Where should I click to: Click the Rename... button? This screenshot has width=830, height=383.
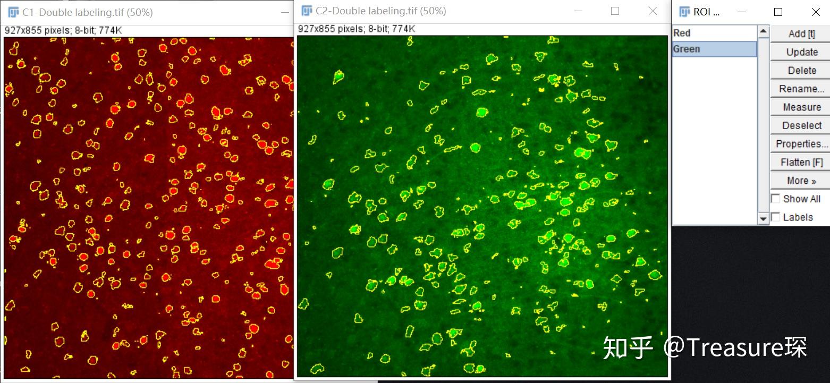tap(801, 89)
